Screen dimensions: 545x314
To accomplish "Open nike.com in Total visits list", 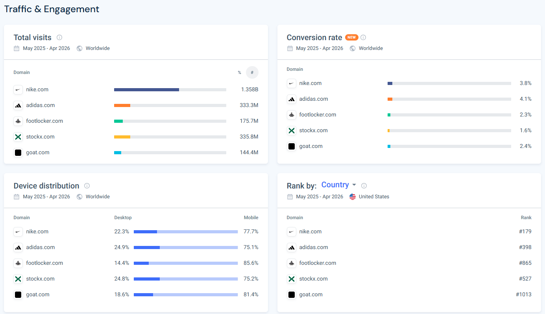I will point(37,90).
